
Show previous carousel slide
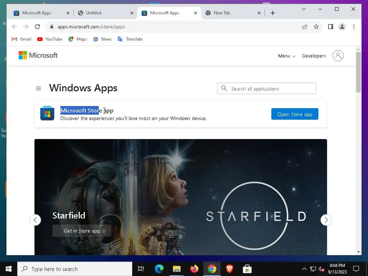(36, 220)
